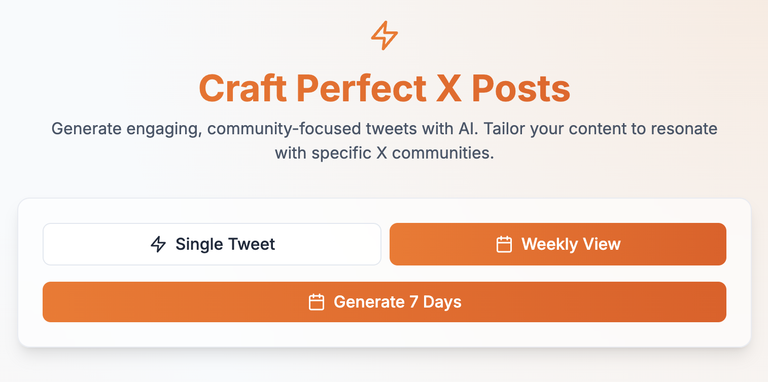Select the Weekly View tab
Image resolution: width=768 pixels, height=382 pixels.
(557, 244)
